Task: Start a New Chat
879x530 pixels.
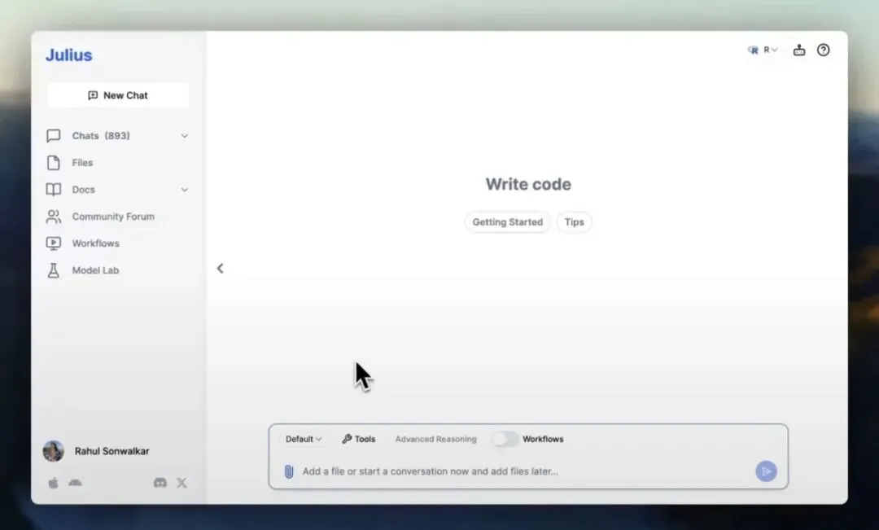Action: [118, 95]
